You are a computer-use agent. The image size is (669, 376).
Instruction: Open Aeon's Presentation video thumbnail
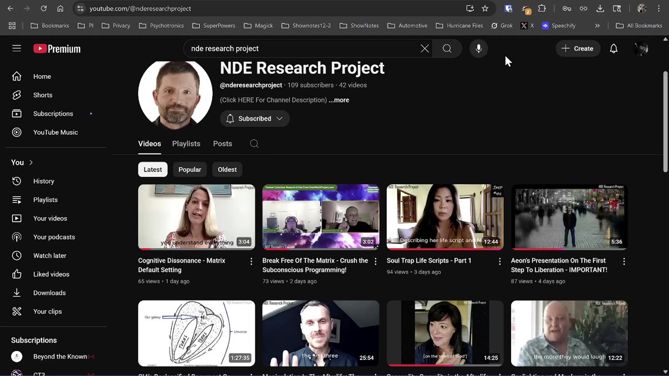pos(569,217)
